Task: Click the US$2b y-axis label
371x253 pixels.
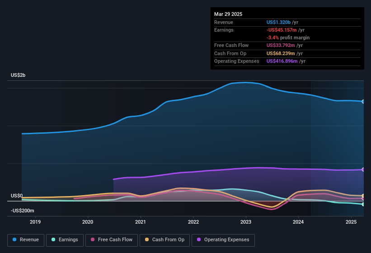Action: click(18, 75)
